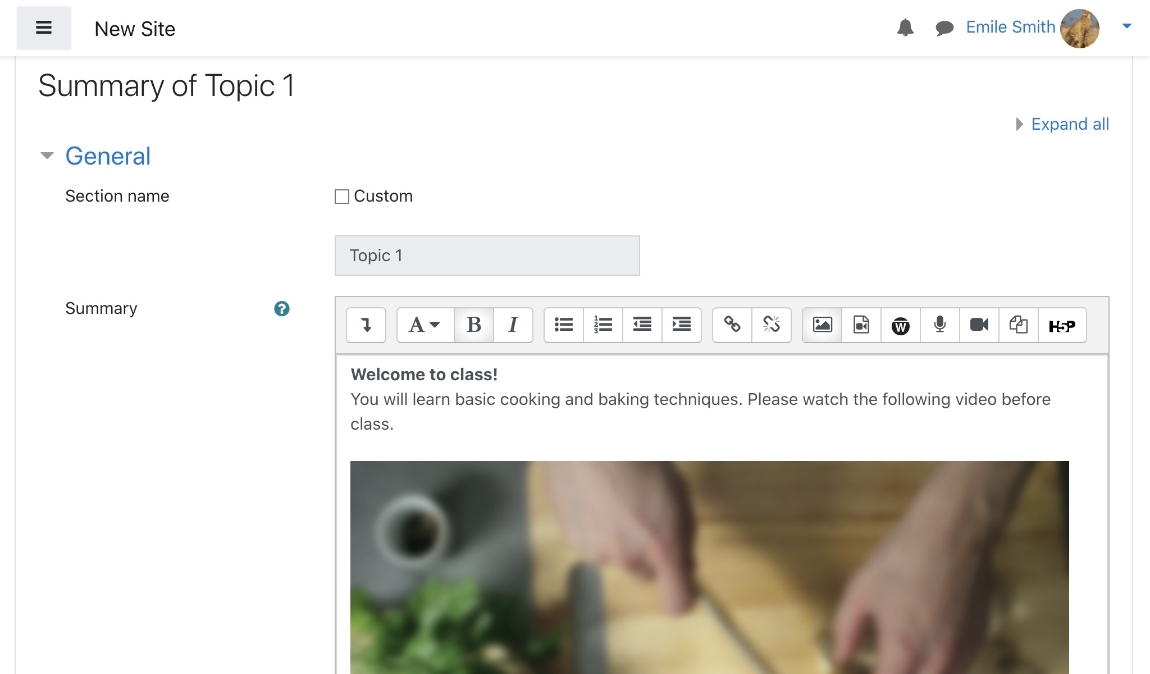This screenshot has width=1150, height=674.
Task: Click the cooking video thumbnail preview
Action: click(709, 567)
